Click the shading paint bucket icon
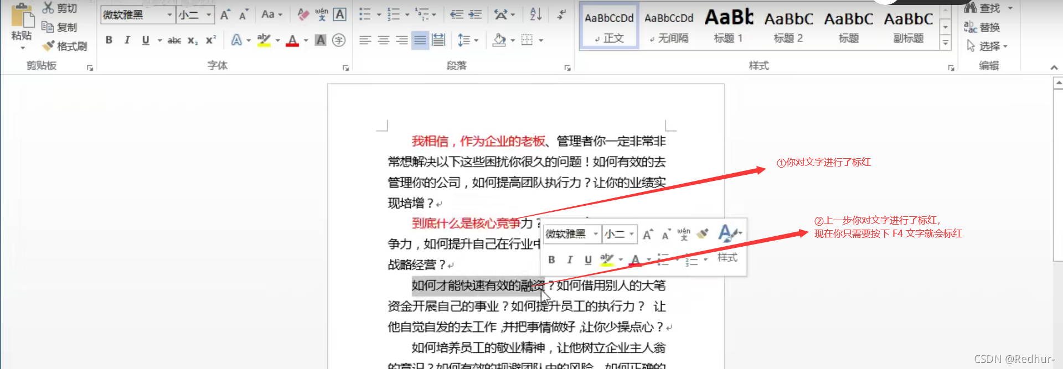1063x369 pixels. pyautogui.click(x=499, y=40)
